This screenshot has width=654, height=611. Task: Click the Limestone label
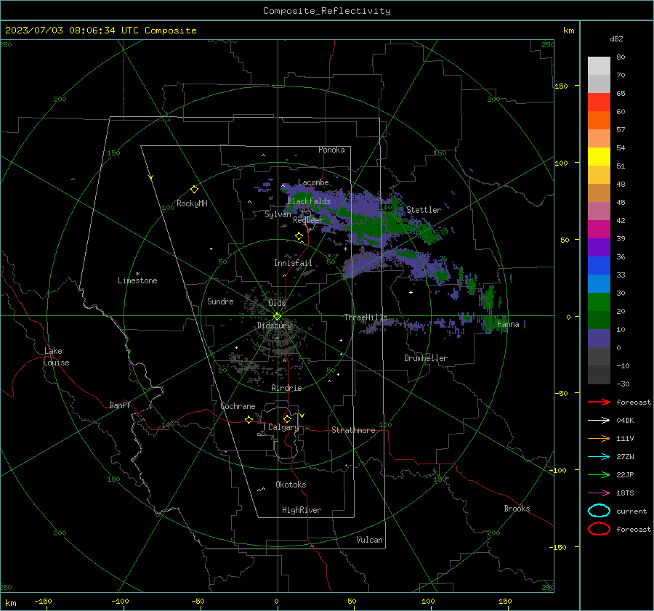pos(137,280)
